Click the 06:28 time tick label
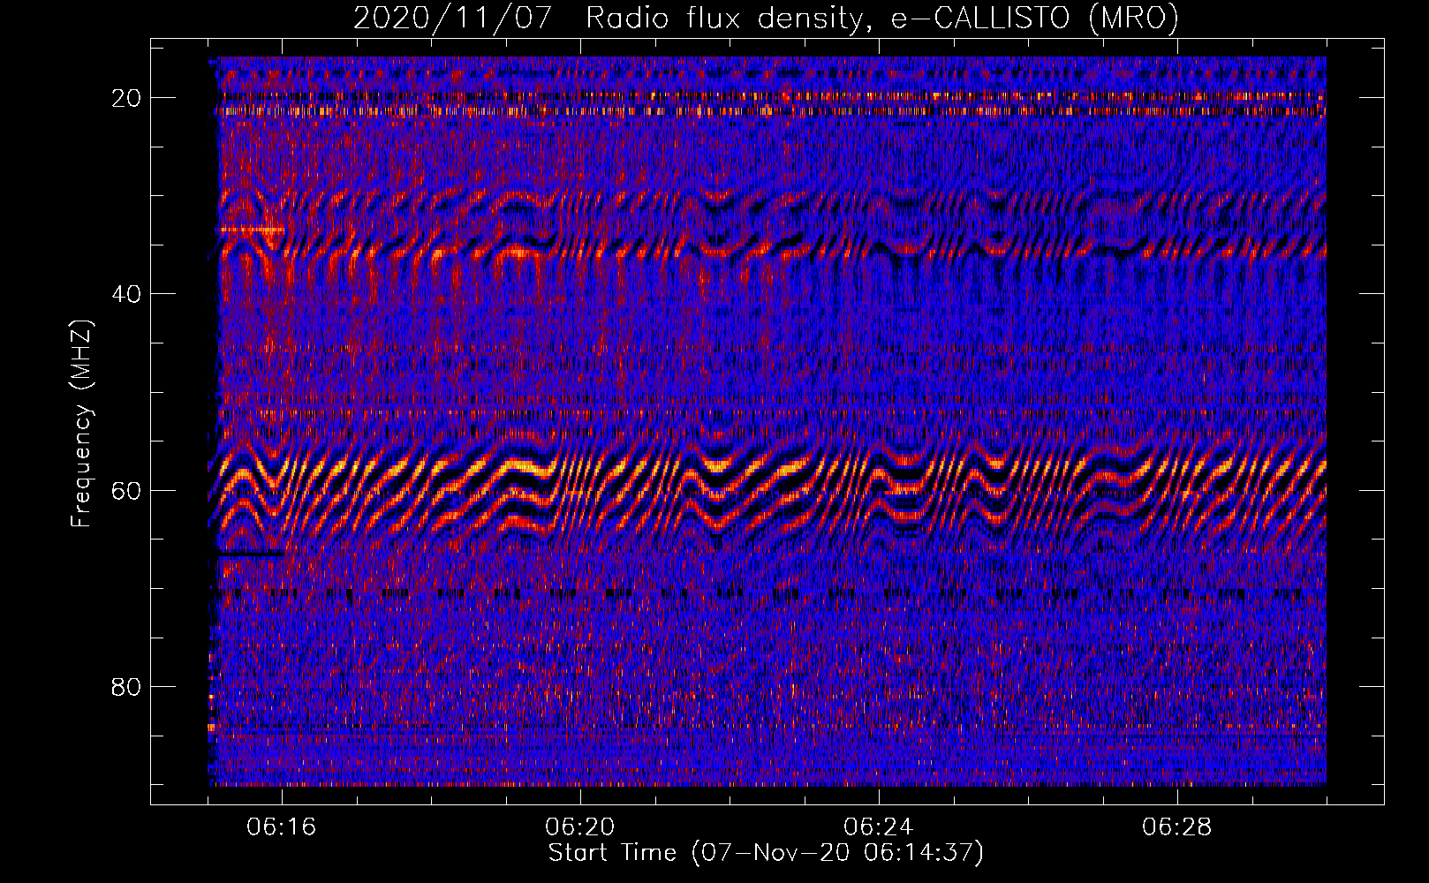 pos(1177,827)
